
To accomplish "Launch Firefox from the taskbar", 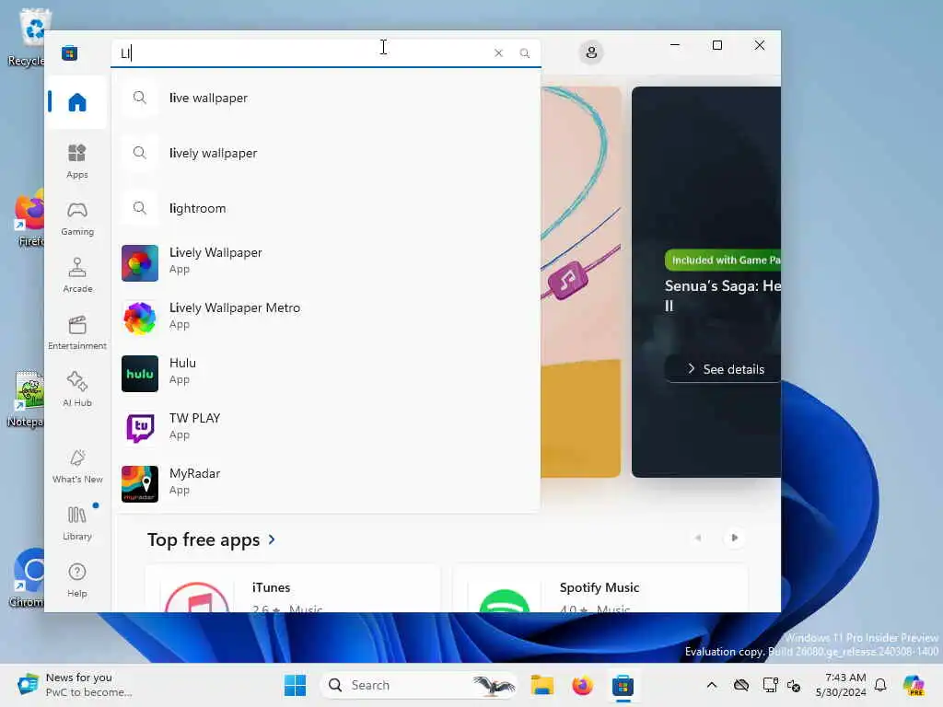I will click(x=582, y=685).
